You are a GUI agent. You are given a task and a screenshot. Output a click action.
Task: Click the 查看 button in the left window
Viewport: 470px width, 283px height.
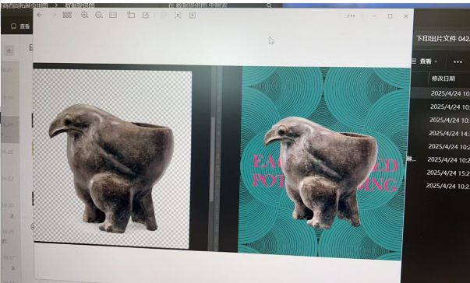(x=20, y=26)
